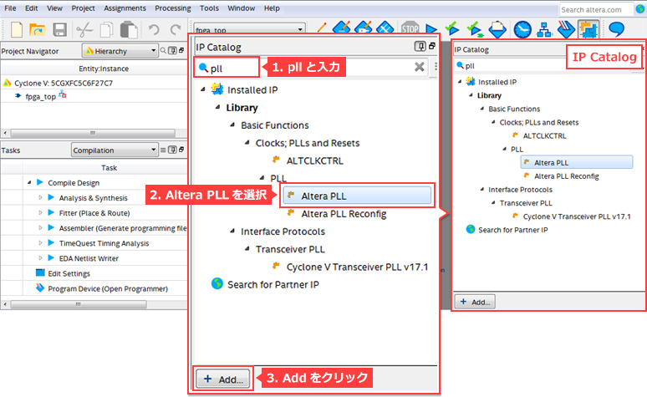Select Altera PLL in the right IP Catalog

tap(577, 163)
